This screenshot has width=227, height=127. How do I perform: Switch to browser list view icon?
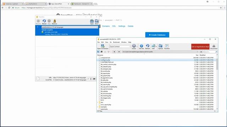tap(98, 52)
